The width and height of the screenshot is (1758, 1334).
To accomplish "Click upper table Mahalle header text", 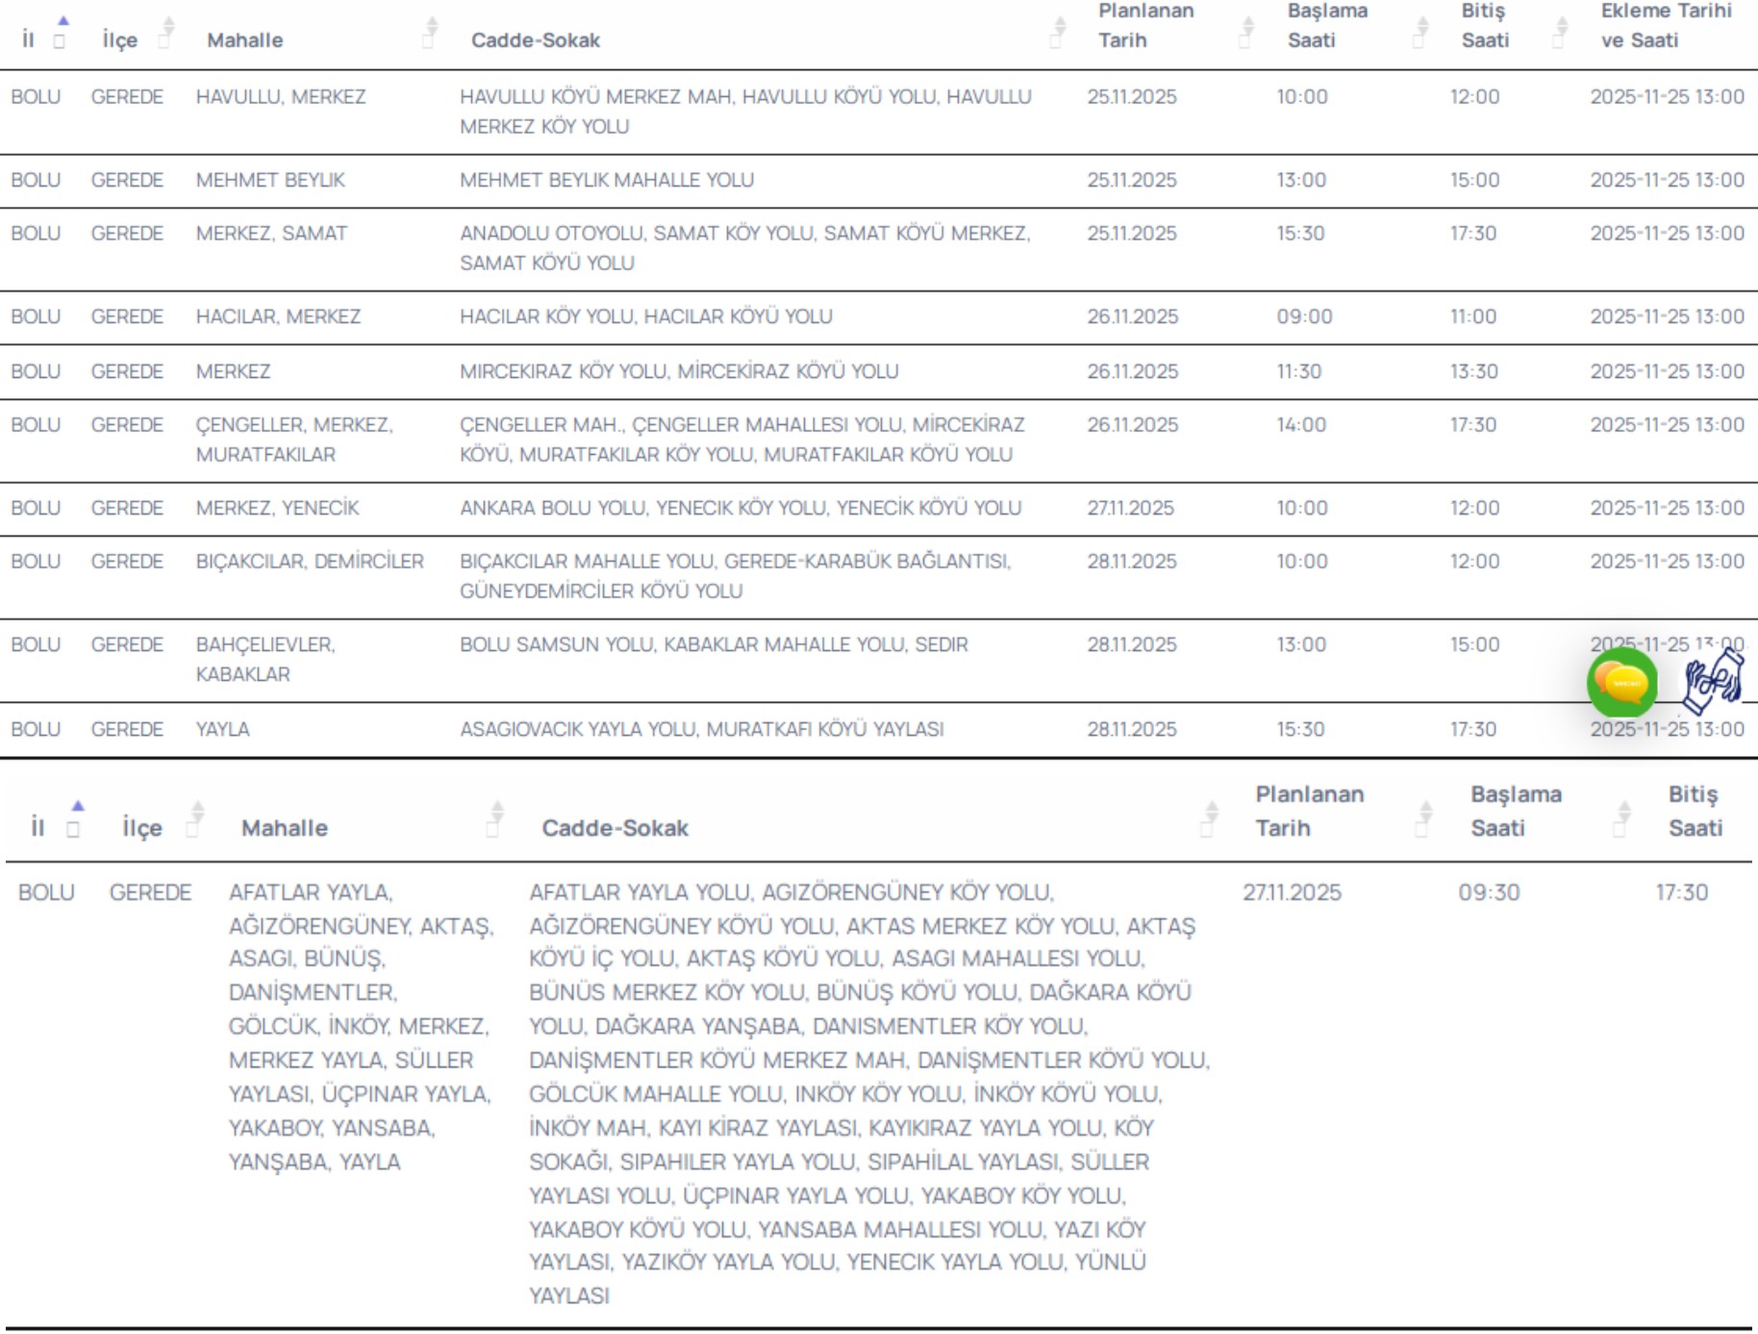I will pos(244,40).
